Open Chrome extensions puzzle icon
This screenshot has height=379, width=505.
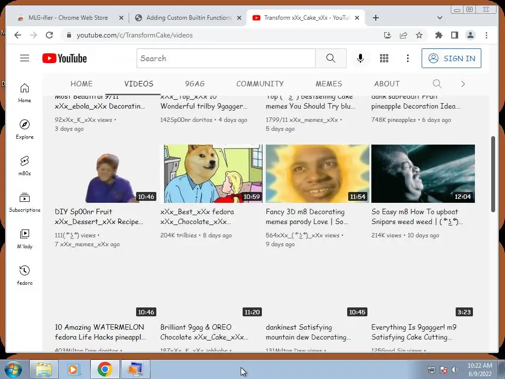coord(438,35)
